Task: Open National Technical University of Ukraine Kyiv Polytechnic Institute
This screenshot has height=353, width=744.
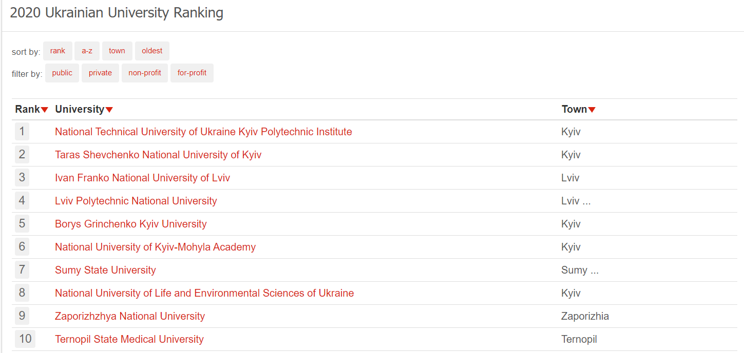Action: (203, 132)
